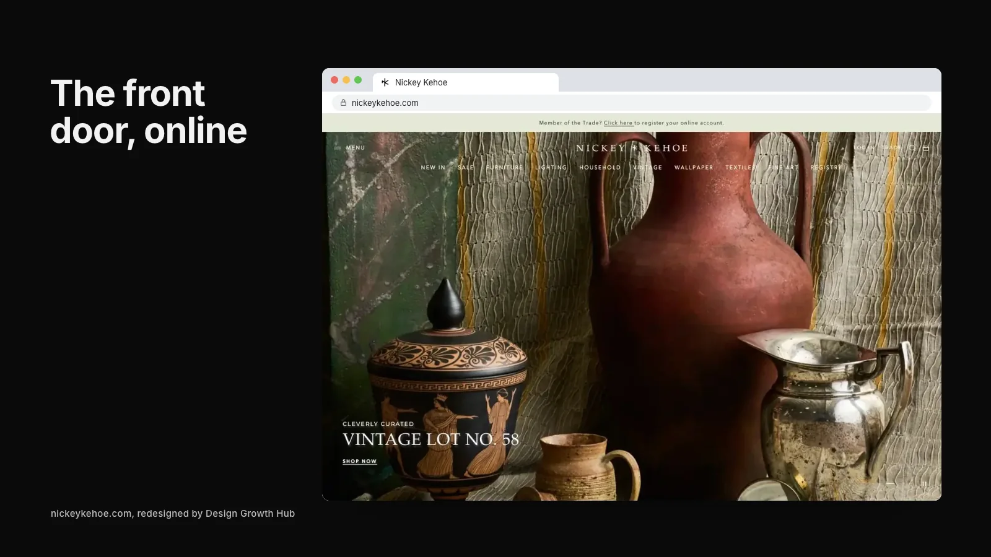Click the yellow minimize window button
This screenshot has width=991, height=557.
pyautogui.click(x=346, y=80)
